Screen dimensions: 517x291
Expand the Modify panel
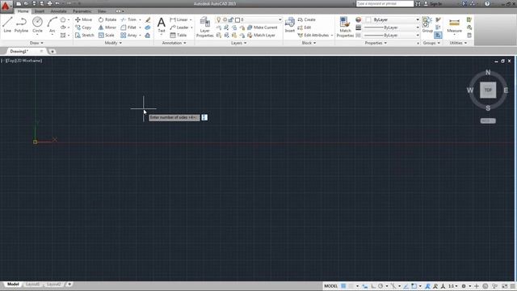point(113,43)
